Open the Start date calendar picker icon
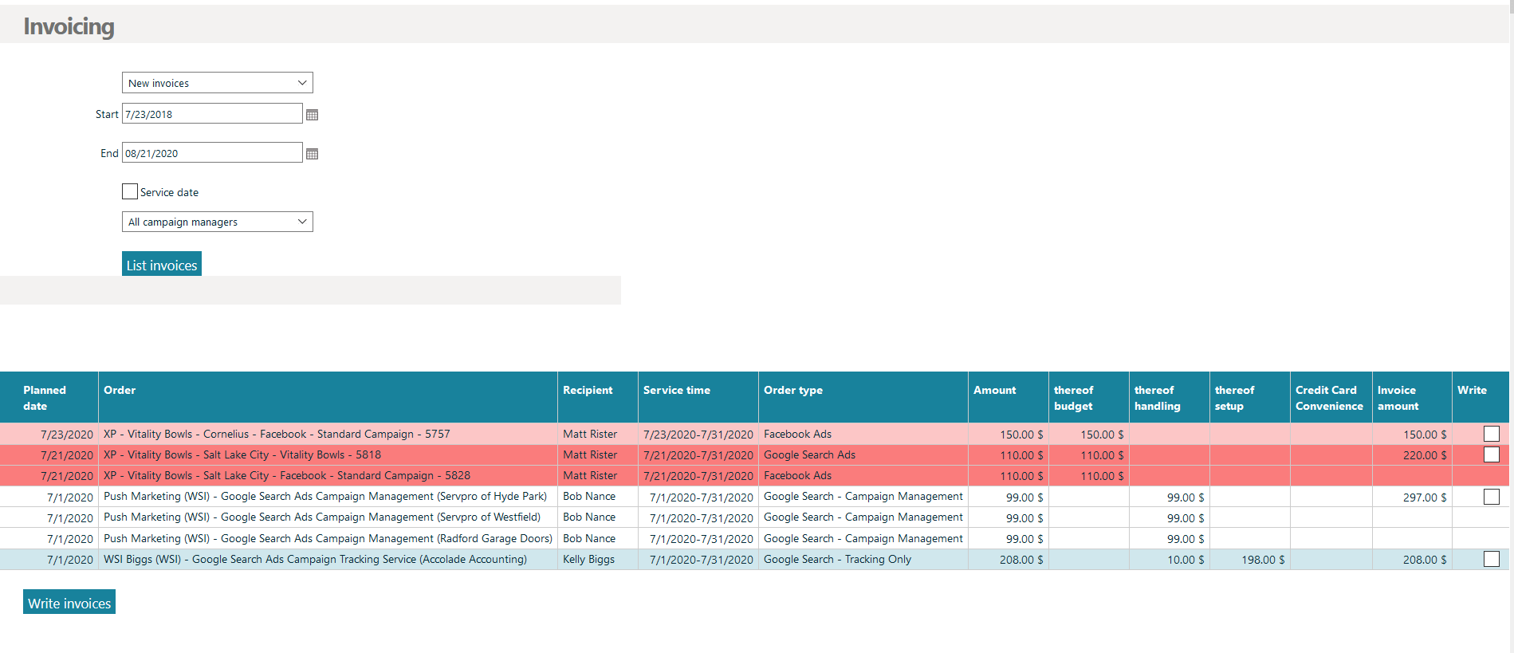The image size is (1514, 653). click(x=312, y=115)
